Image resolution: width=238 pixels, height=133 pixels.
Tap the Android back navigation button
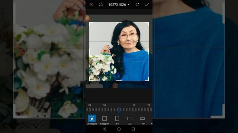(x=104, y=129)
